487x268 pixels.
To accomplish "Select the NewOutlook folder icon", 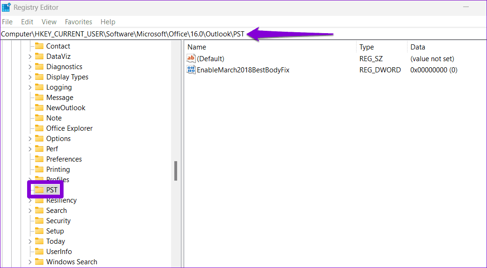I will (39, 108).
